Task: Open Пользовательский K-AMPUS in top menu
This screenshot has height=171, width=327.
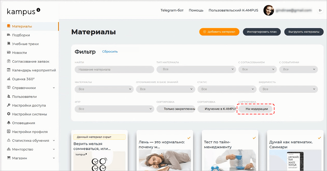Action: point(233,10)
